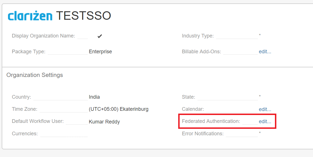
Task: Click the Industry Type value field
Action: (x=260, y=36)
